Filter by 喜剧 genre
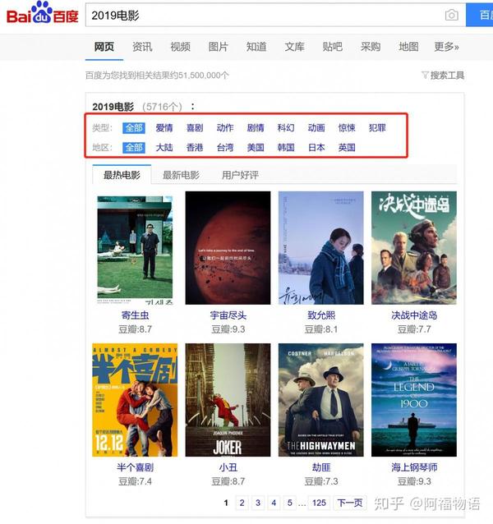The height and width of the screenshot is (524, 493). pyautogui.click(x=195, y=127)
